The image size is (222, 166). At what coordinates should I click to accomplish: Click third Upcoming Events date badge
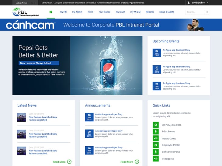coord(157,86)
